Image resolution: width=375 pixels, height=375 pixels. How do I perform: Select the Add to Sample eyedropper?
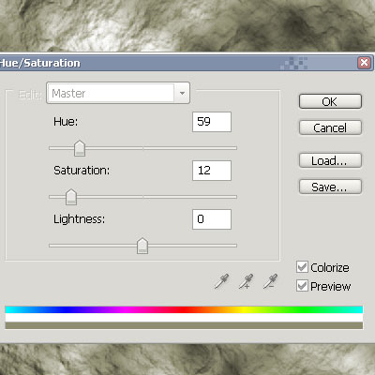(246, 281)
